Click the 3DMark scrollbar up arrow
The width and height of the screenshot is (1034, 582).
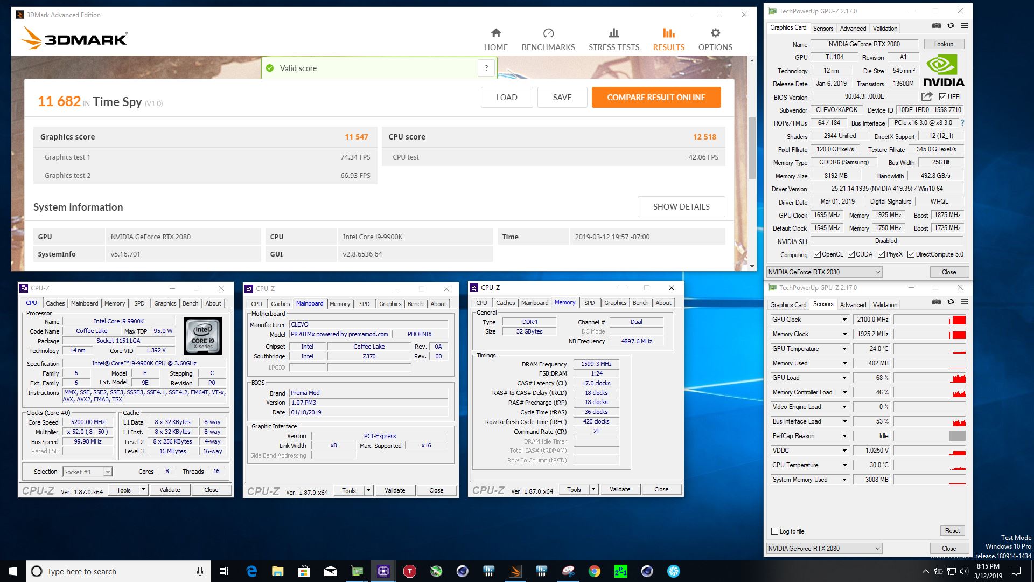752,60
